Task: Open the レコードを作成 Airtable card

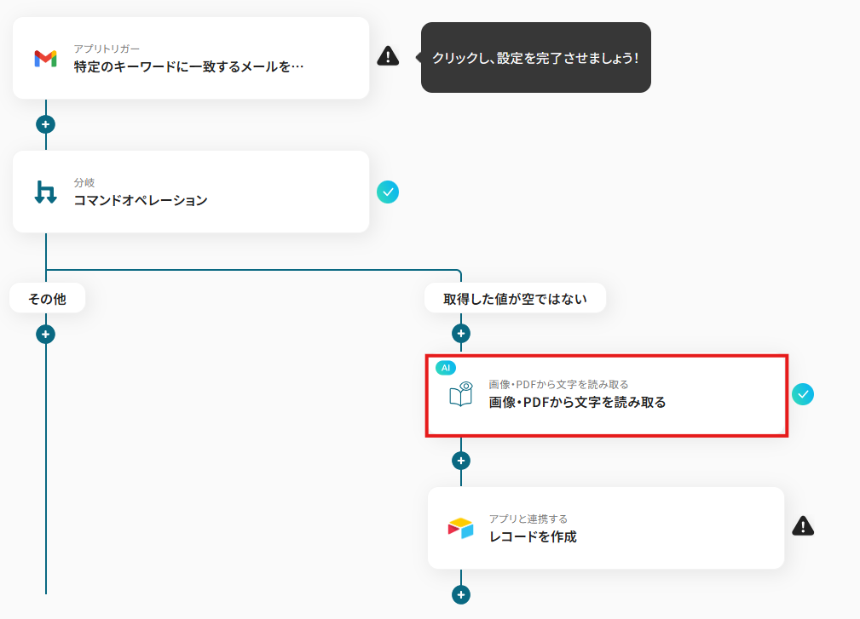Action: [606, 528]
